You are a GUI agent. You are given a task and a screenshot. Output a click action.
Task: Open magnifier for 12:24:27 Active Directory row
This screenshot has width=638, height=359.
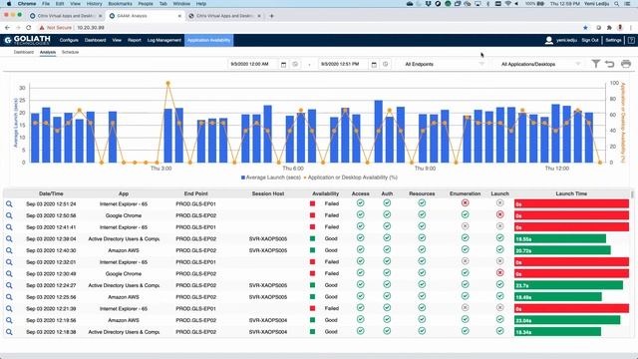pyautogui.click(x=9, y=286)
